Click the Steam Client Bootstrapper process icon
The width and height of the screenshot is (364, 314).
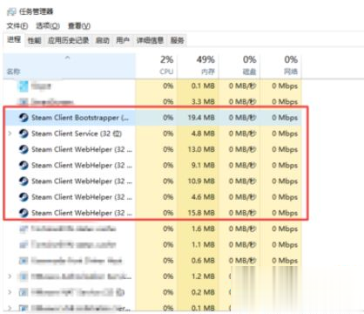click(24, 118)
